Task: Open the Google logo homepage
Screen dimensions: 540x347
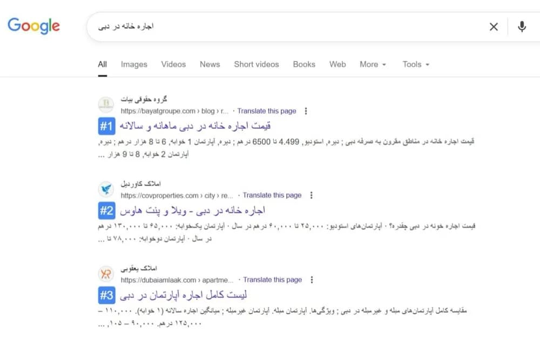Action: coord(33,26)
